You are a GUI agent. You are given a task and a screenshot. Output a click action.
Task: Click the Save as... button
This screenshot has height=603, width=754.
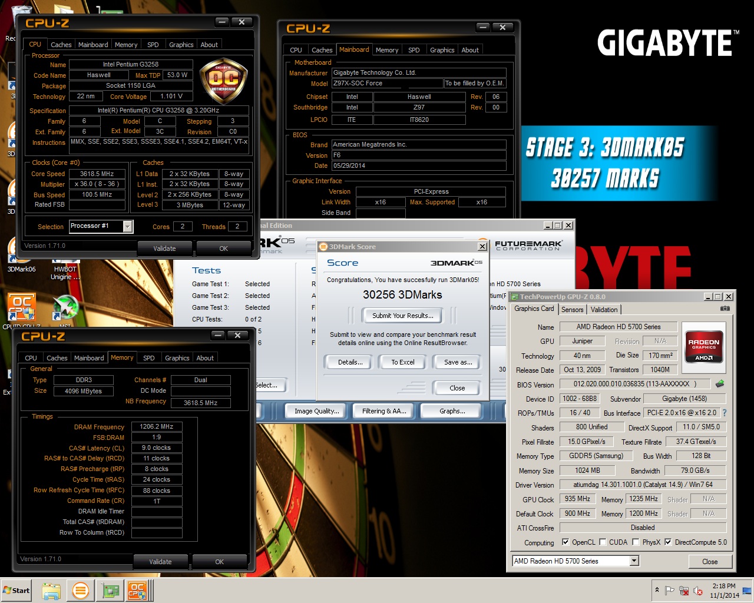click(458, 362)
